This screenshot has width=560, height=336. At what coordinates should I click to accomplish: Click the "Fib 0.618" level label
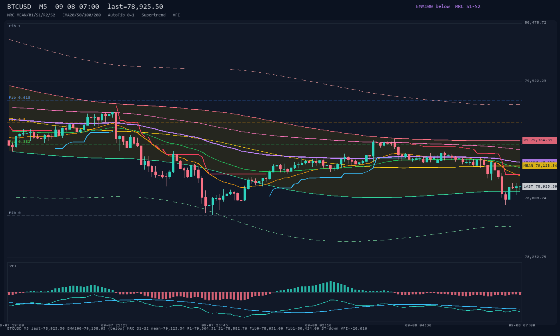coord(20,98)
